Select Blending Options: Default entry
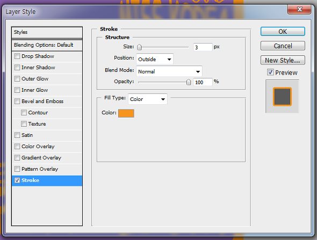This screenshot has width=317, height=240. (47, 45)
